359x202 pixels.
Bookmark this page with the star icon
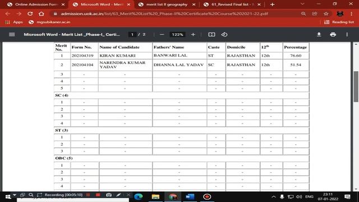pyautogui.click(x=326, y=13)
